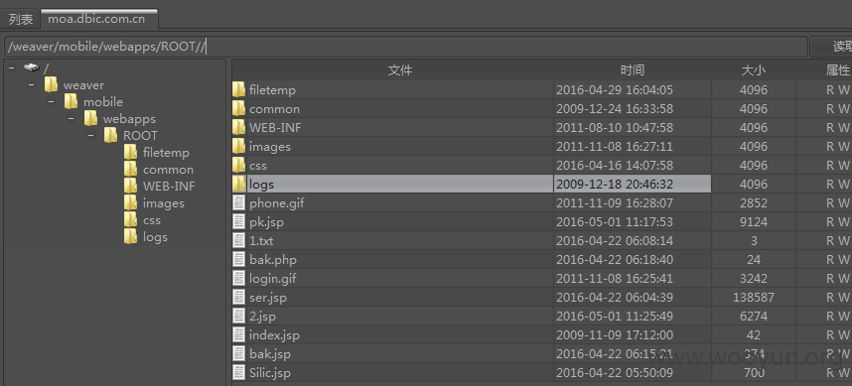Click the common folder icon in file list

pyautogui.click(x=238, y=108)
